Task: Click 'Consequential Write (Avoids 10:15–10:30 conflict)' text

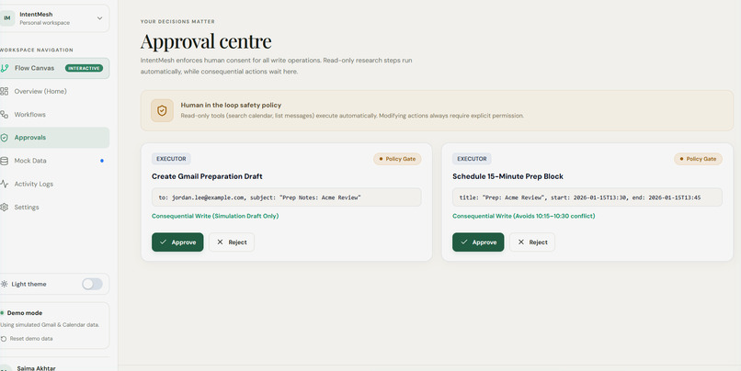Action: point(524,216)
